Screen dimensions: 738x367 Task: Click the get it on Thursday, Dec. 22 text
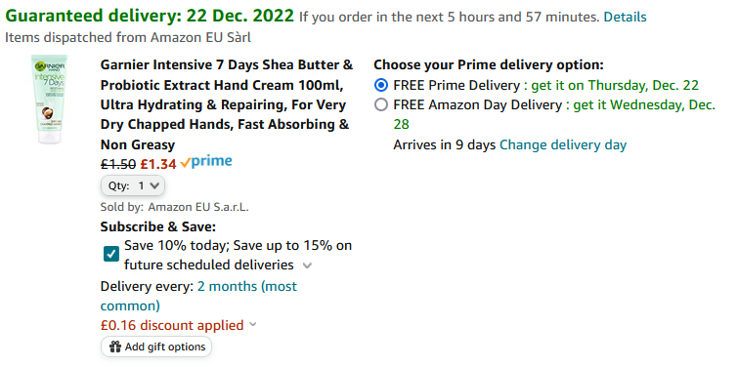[613, 86]
